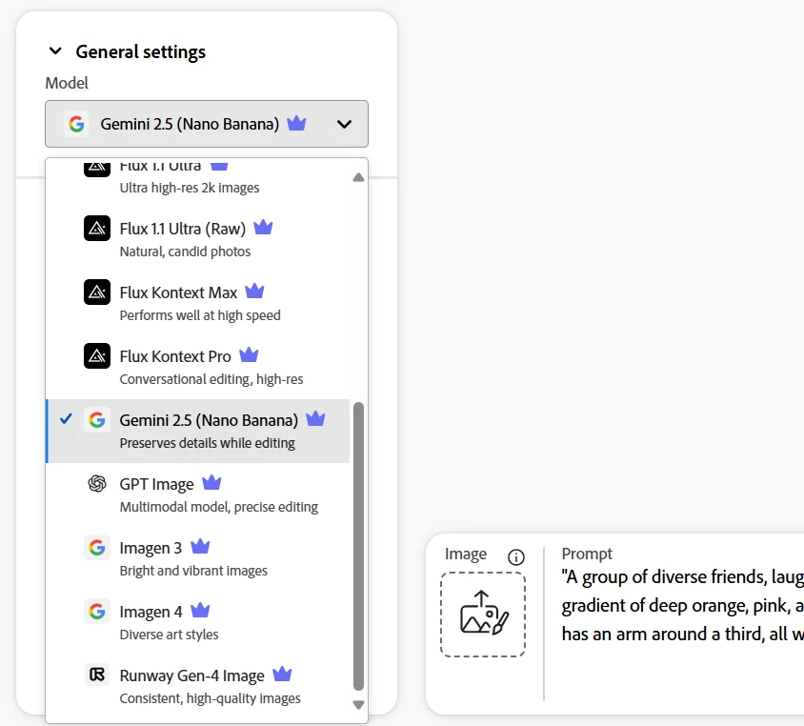Viewport: 804px width, 726px height.
Task: Click the Model dropdown chevron arrow
Action: click(344, 124)
